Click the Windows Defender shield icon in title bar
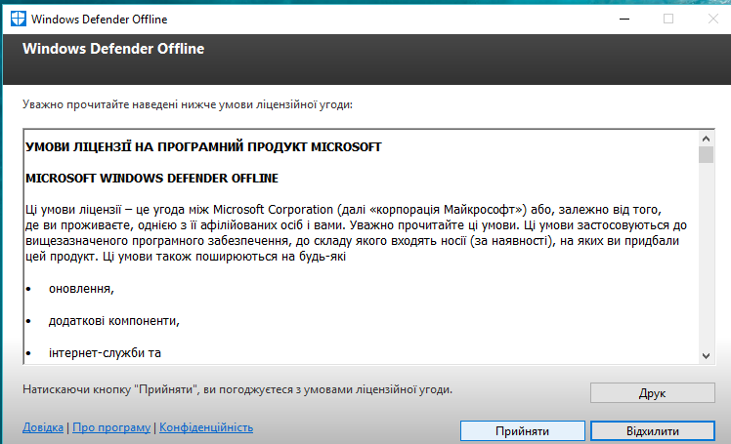The height and width of the screenshot is (444, 731). pyautogui.click(x=19, y=20)
